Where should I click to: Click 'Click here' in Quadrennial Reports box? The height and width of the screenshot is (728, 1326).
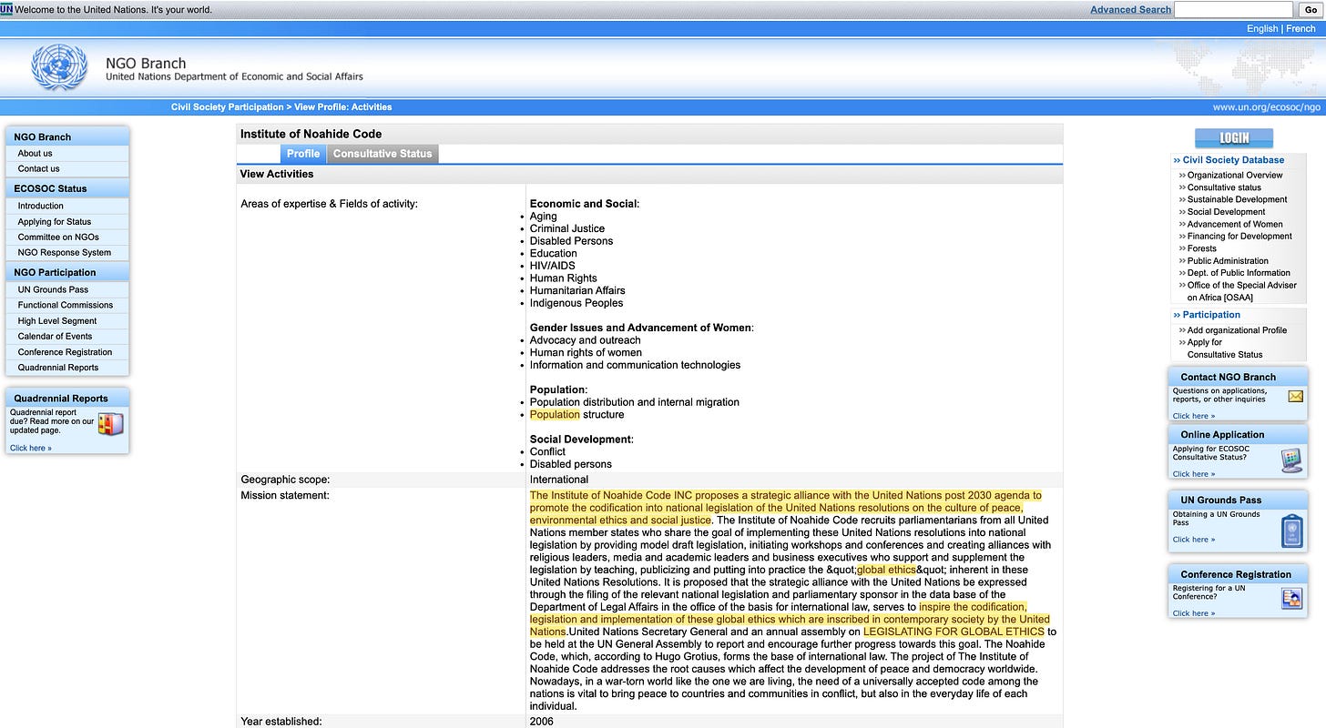(31, 449)
